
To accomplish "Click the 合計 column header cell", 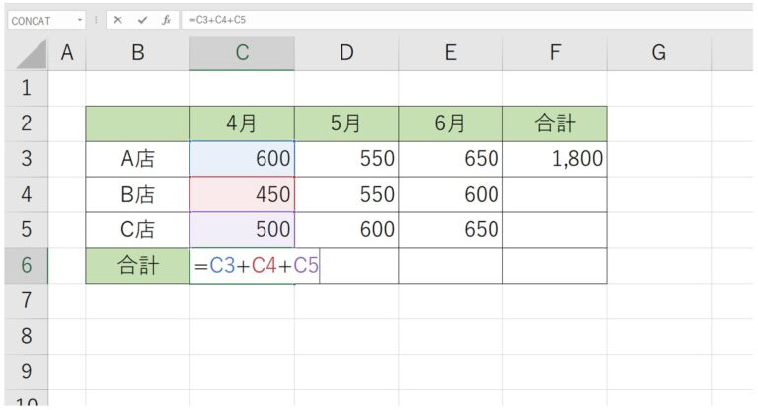I will (555, 123).
